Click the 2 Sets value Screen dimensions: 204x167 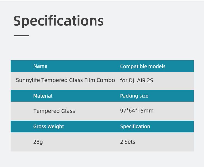(128, 142)
